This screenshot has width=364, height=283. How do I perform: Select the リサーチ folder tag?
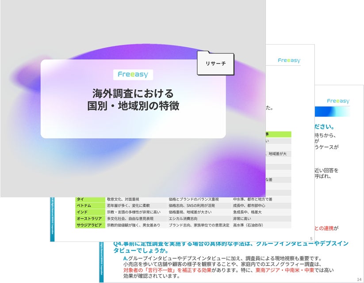216,63
